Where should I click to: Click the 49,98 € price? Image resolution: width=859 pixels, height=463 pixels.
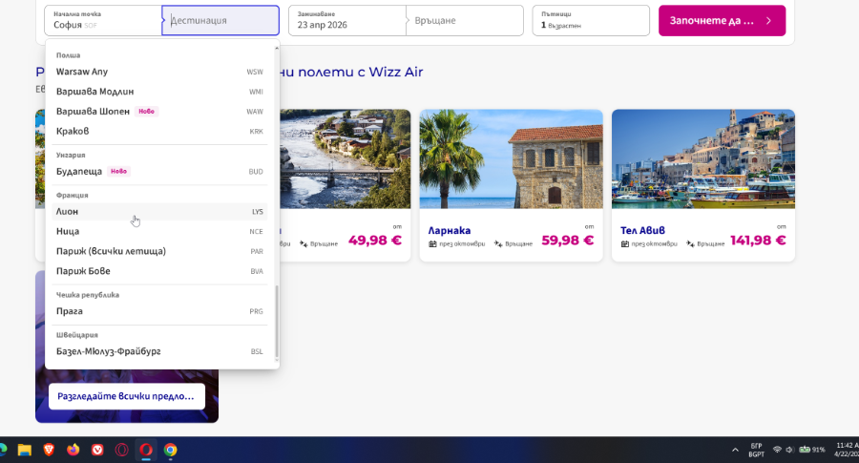pyautogui.click(x=375, y=241)
